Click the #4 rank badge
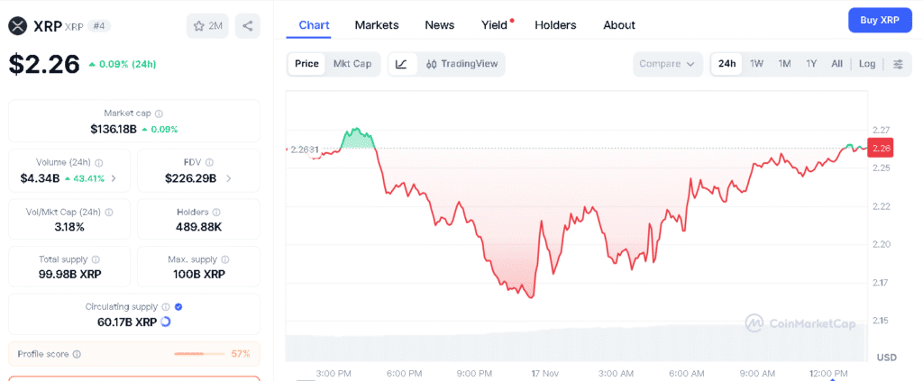 click(x=99, y=26)
